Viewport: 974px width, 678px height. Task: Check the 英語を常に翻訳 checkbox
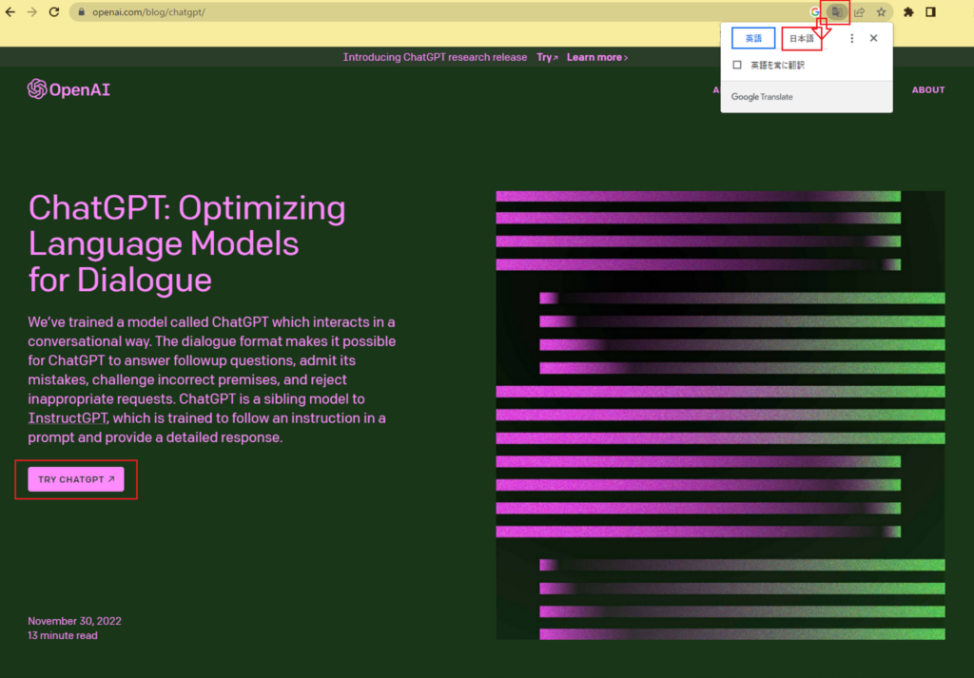[737, 65]
